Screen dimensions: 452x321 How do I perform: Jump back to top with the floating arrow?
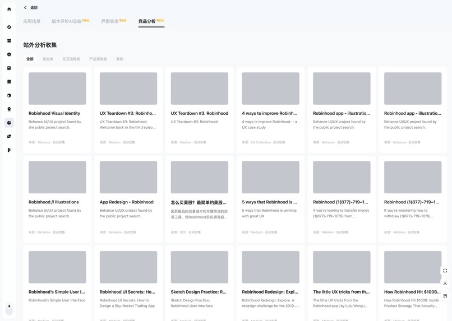tap(445, 283)
